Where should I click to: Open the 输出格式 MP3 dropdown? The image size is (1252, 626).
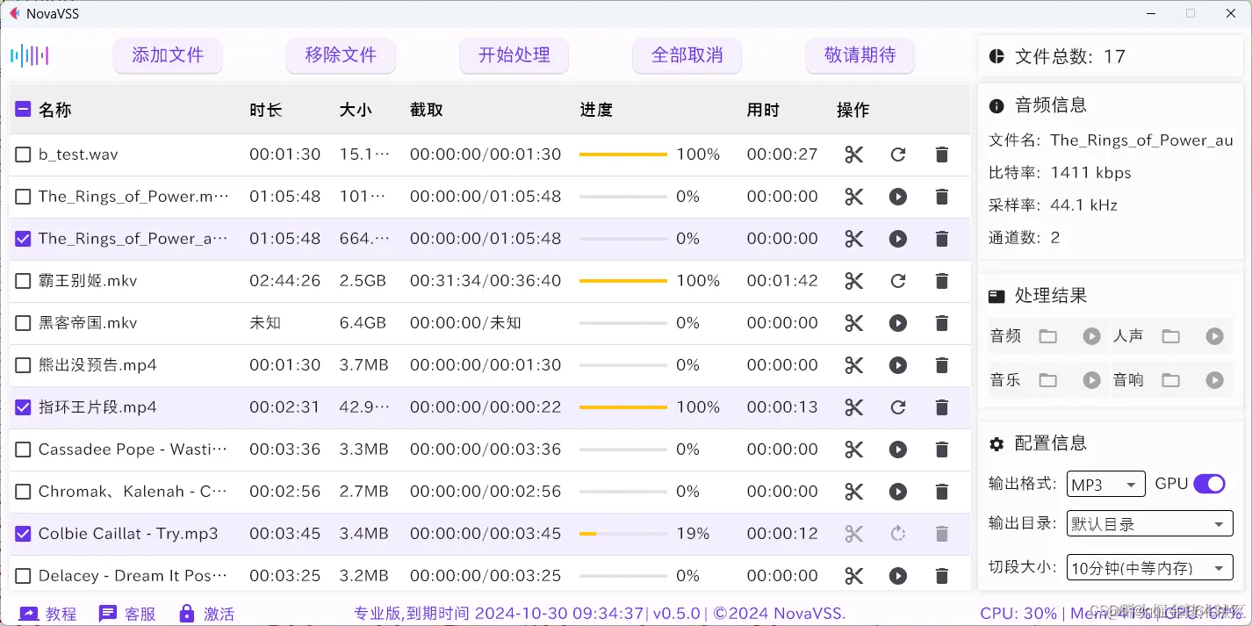point(1105,484)
